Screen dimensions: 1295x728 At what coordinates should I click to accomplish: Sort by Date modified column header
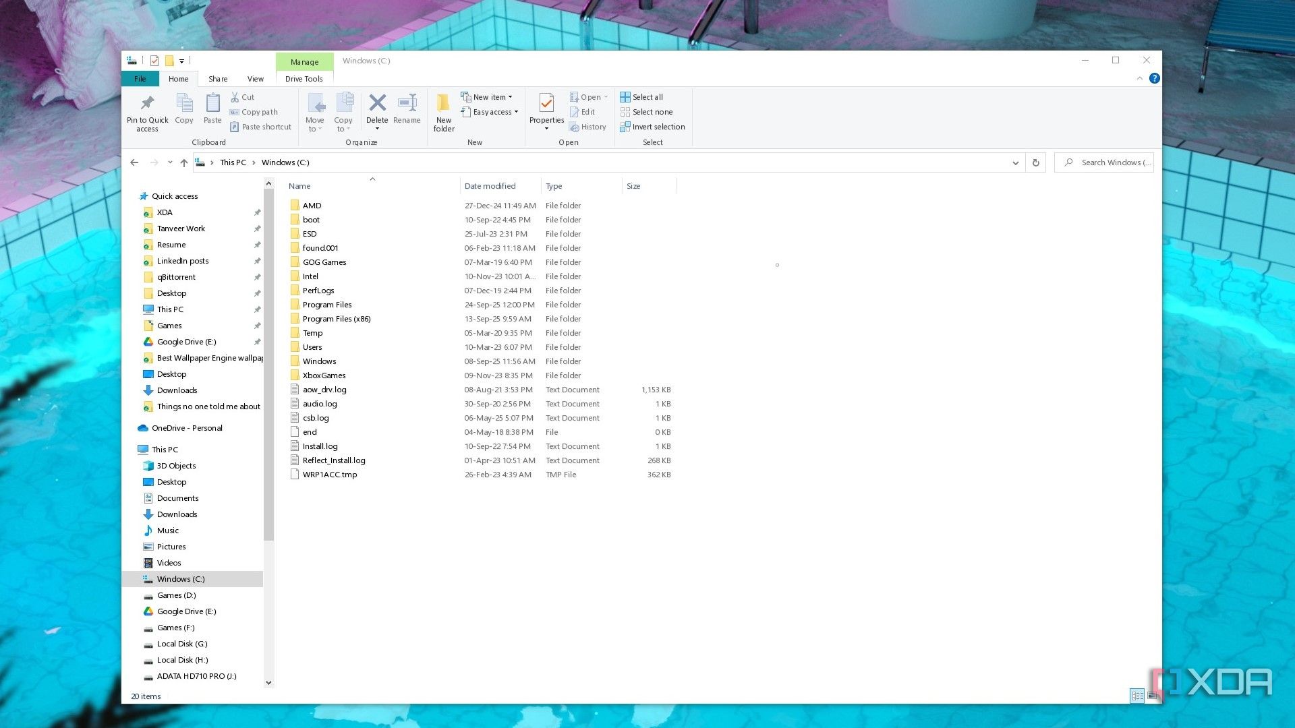(500, 186)
